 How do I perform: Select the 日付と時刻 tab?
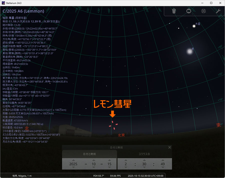tap(89, 154)
